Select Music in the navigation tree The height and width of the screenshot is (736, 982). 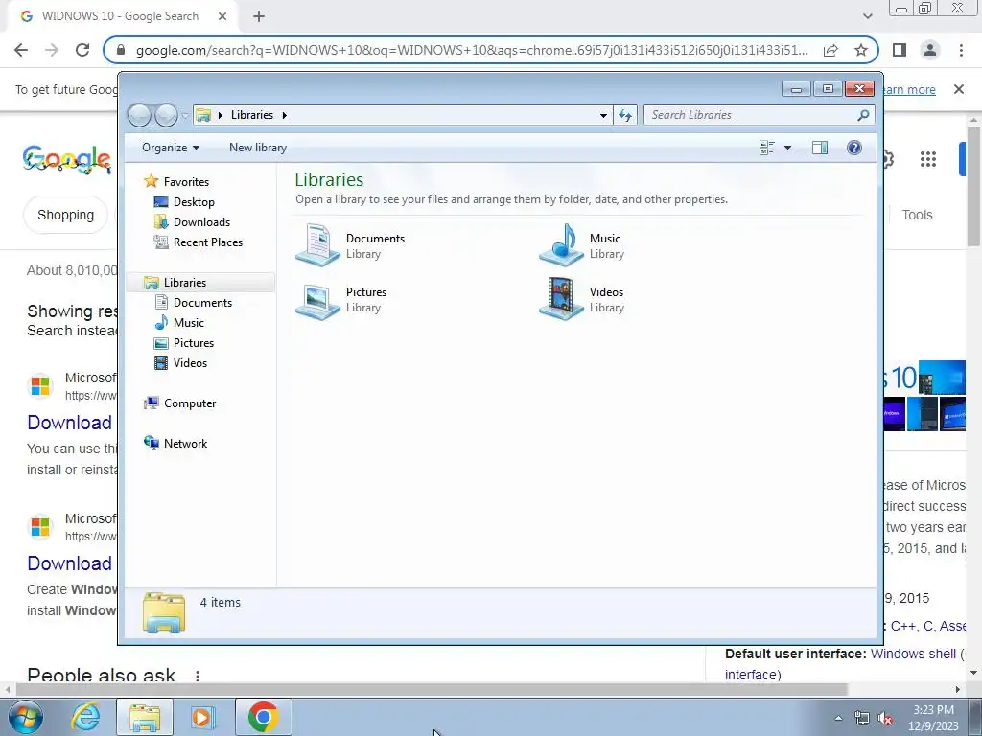pyautogui.click(x=189, y=322)
